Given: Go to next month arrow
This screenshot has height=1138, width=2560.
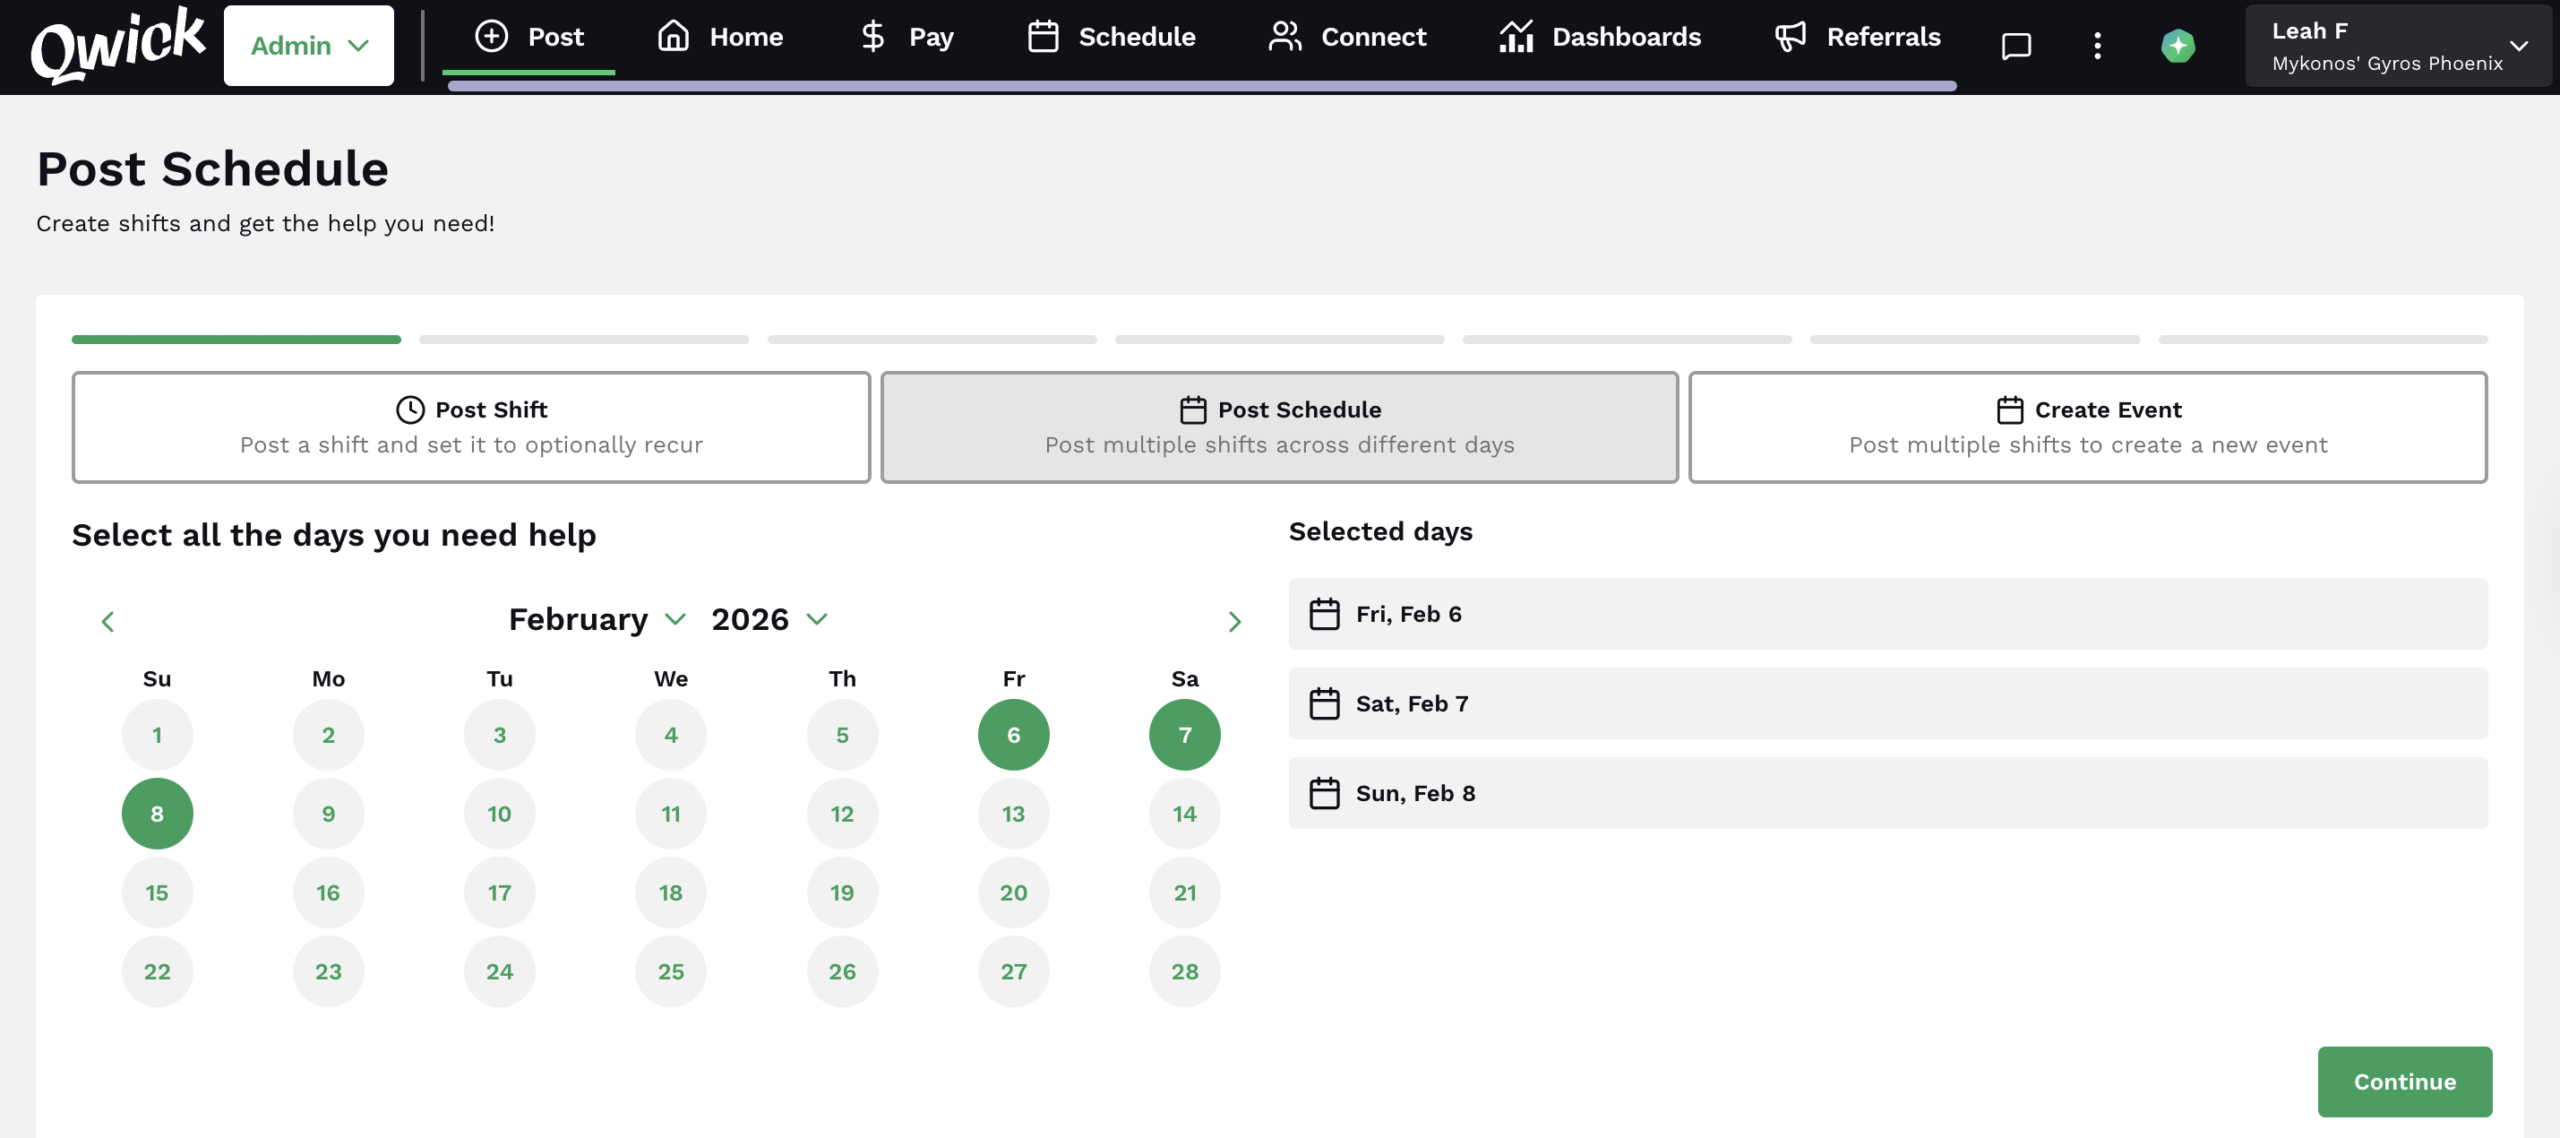Looking at the screenshot, I should (1234, 621).
